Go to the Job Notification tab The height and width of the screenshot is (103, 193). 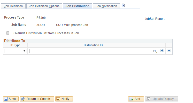point(106,6)
